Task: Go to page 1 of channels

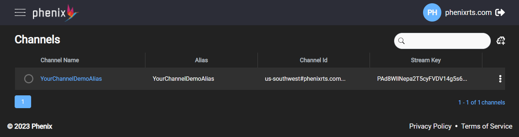Action: click(23, 102)
